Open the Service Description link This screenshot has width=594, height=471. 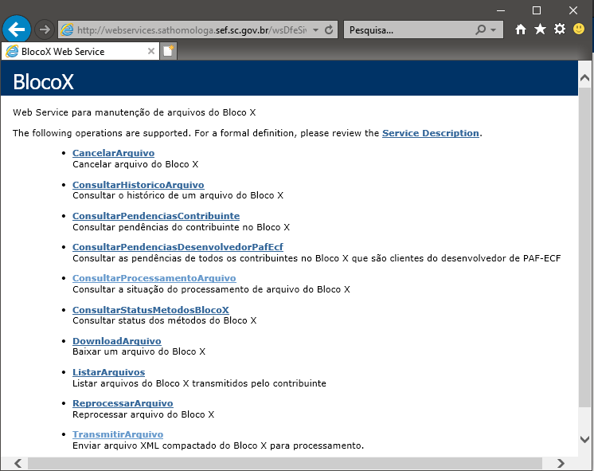(x=430, y=133)
